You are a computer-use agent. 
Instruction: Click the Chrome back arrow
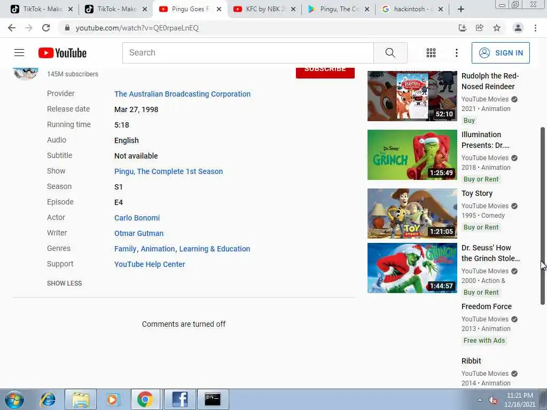pos(12,28)
